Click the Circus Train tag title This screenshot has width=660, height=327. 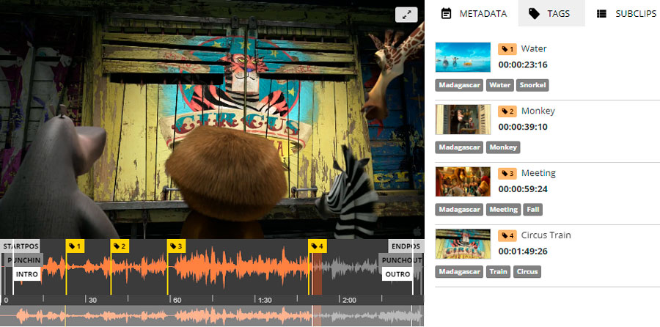pyautogui.click(x=546, y=235)
